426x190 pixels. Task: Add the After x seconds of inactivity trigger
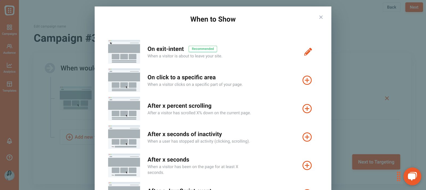click(307, 137)
